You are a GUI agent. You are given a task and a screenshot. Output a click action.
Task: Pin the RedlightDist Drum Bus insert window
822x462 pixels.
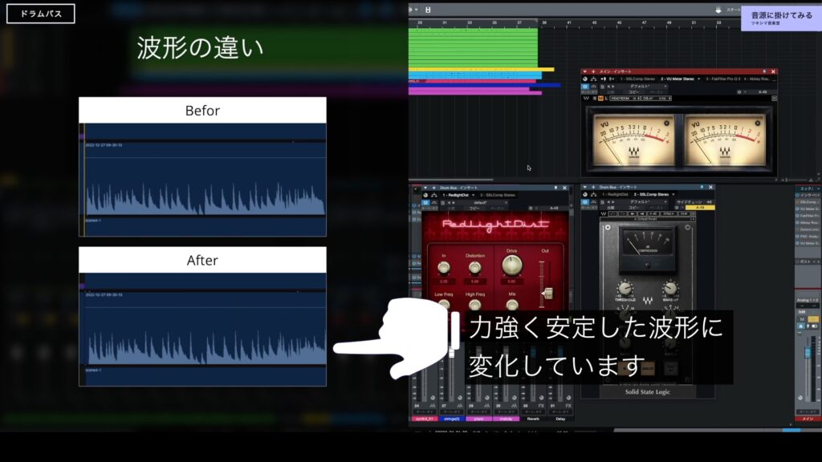point(555,188)
